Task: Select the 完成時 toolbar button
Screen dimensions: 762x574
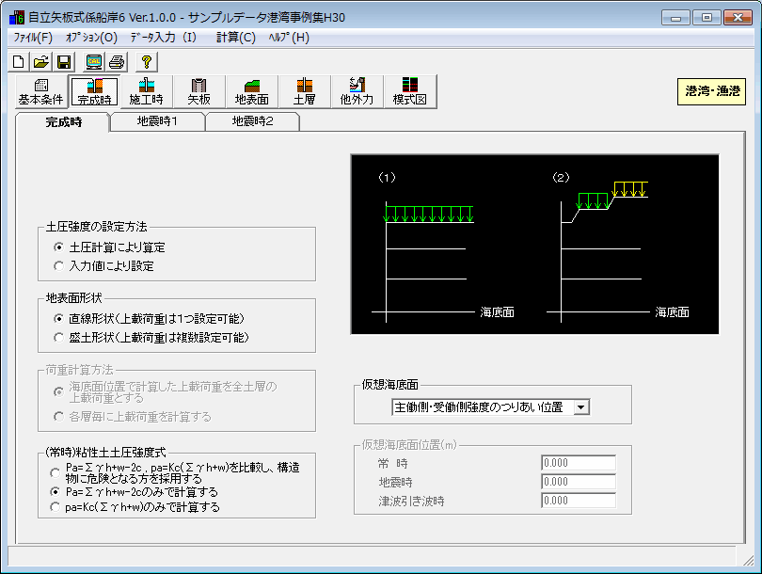Action: point(94,91)
